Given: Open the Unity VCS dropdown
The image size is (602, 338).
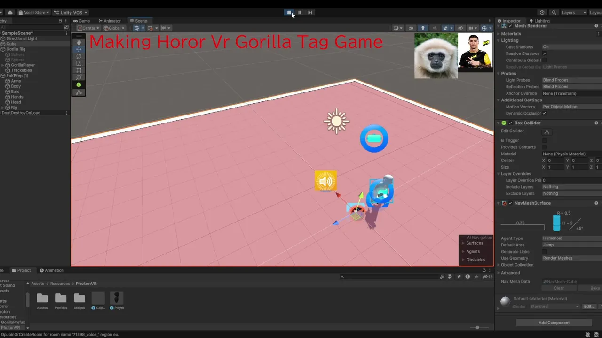Looking at the screenshot, I should [71, 13].
